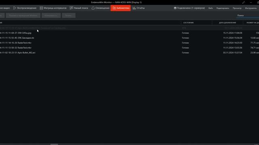Screen dimensions: 259x145
Task: Click the Печать... button
Action: click(x=69, y=15)
